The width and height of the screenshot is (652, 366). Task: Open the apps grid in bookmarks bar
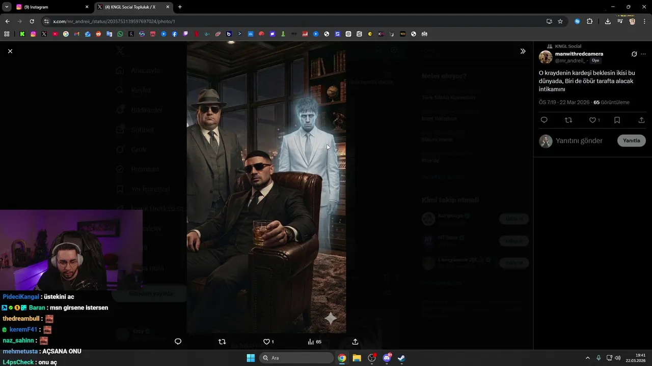(7, 34)
